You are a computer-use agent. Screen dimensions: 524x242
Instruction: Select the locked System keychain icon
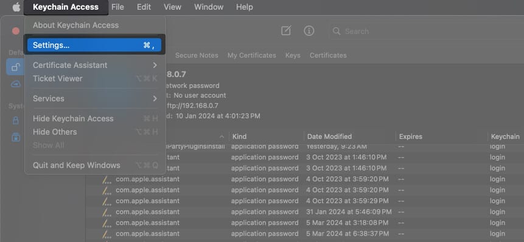[15, 121]
